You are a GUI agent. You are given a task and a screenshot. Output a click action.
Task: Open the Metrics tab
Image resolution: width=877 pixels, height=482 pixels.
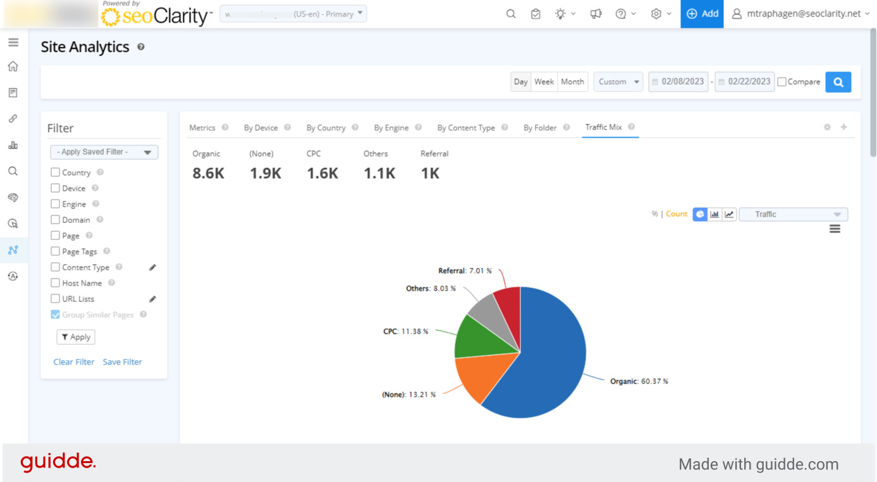tap(203, 127)
